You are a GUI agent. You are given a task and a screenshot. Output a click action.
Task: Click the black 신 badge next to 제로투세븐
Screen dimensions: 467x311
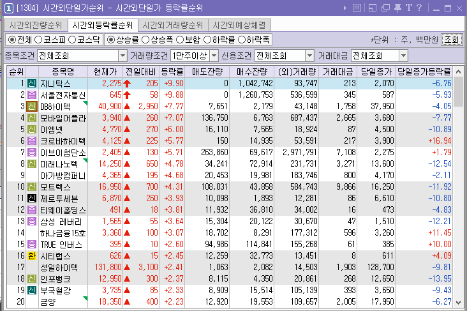pyautogui.click(x=32, y=199)
